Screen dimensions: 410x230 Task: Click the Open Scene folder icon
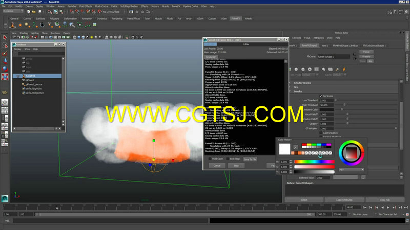tap(34, 12)
